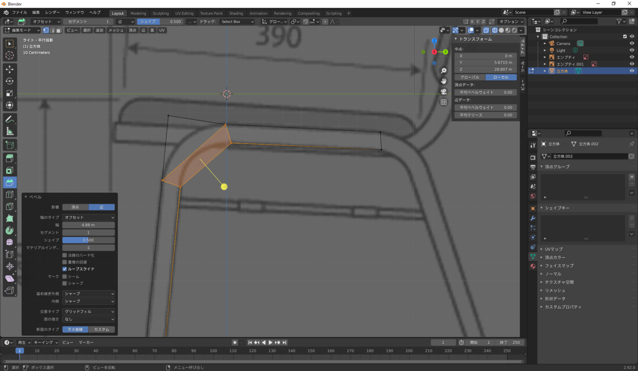Activate the Rotate tool
638x371 pixels.
10,81
